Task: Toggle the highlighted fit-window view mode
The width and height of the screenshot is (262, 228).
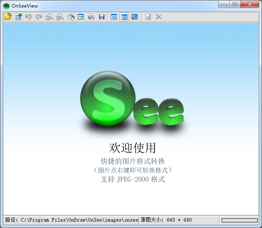Action: click(x=124, y=17)
